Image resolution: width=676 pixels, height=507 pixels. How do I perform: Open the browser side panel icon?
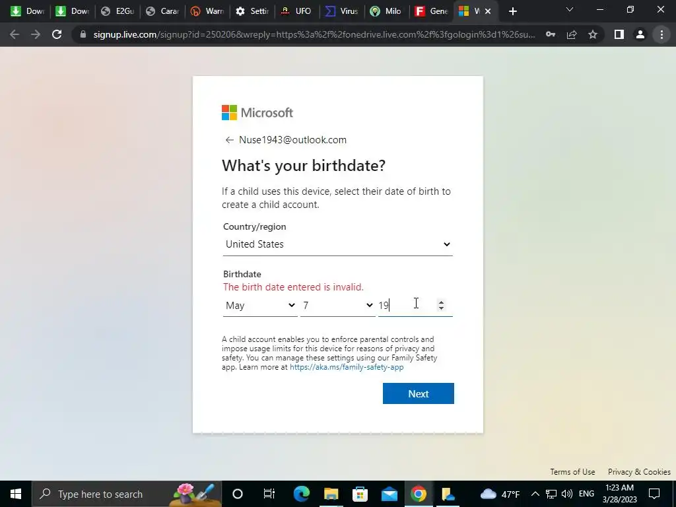click(619, 34)
